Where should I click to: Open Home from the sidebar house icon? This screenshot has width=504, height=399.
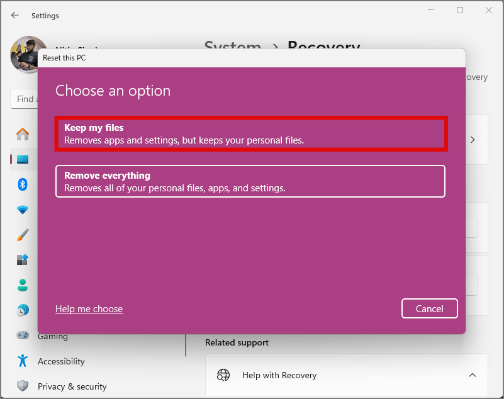[23, 134]
